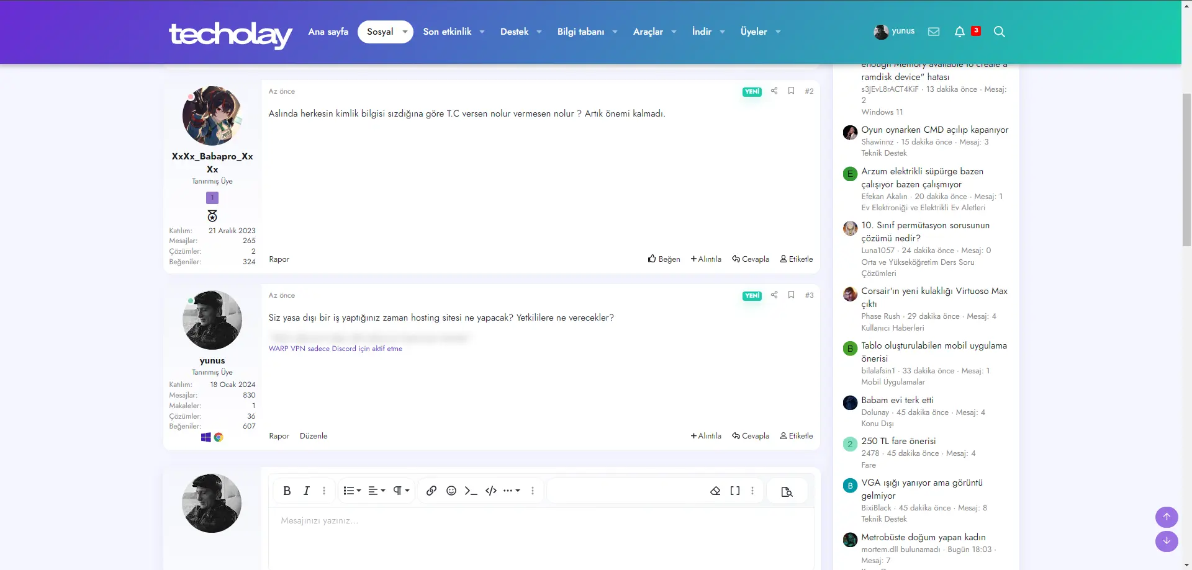Toggle italic formatting in editor

pyautogui.click(x=306, y=491)
